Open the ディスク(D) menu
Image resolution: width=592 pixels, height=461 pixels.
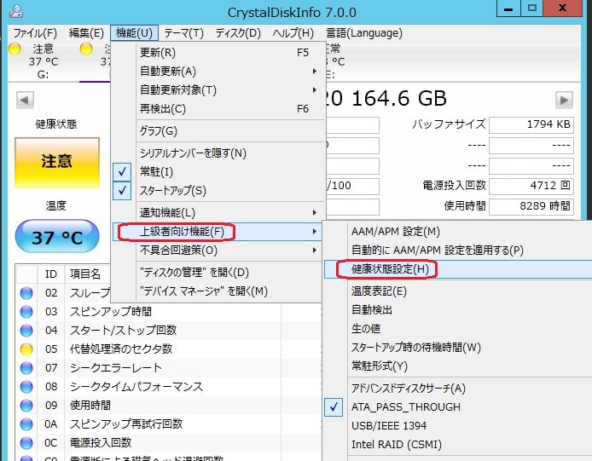238,33
